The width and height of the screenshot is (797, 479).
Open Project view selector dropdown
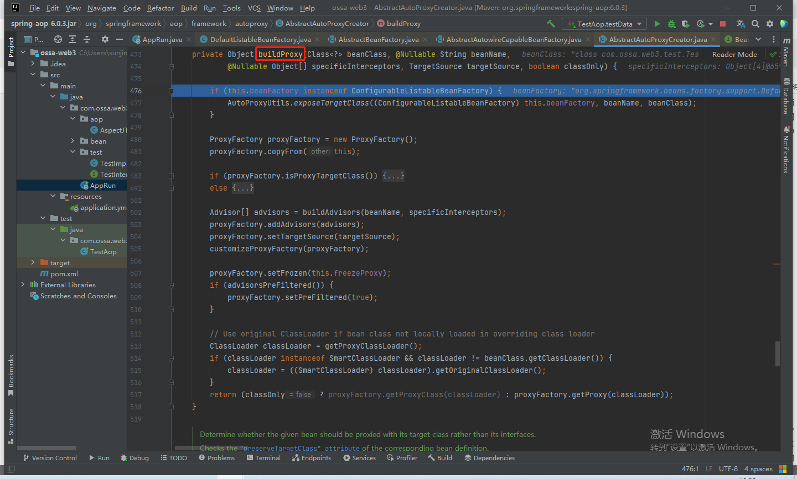click(x=34, y=39)
